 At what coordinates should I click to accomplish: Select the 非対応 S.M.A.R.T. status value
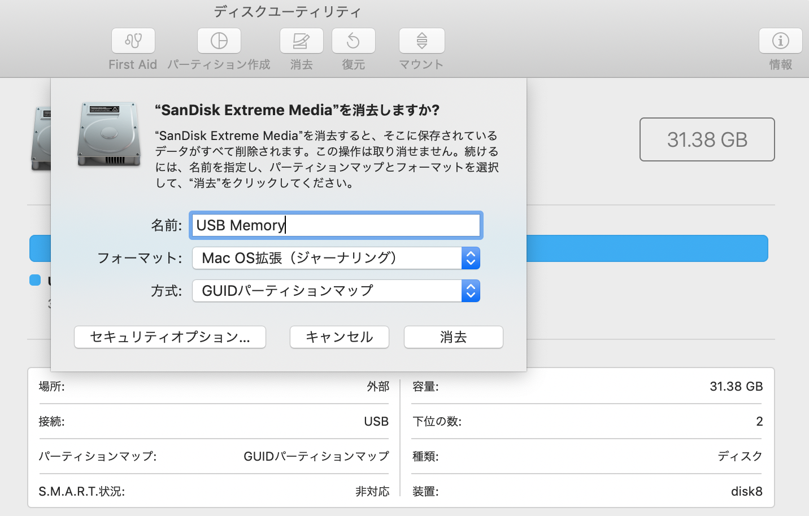tap(372, 492)
